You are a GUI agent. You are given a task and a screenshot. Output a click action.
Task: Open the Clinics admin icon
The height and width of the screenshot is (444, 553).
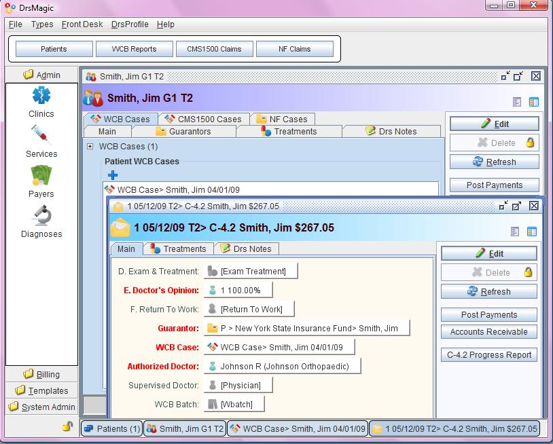click(41, 96)
